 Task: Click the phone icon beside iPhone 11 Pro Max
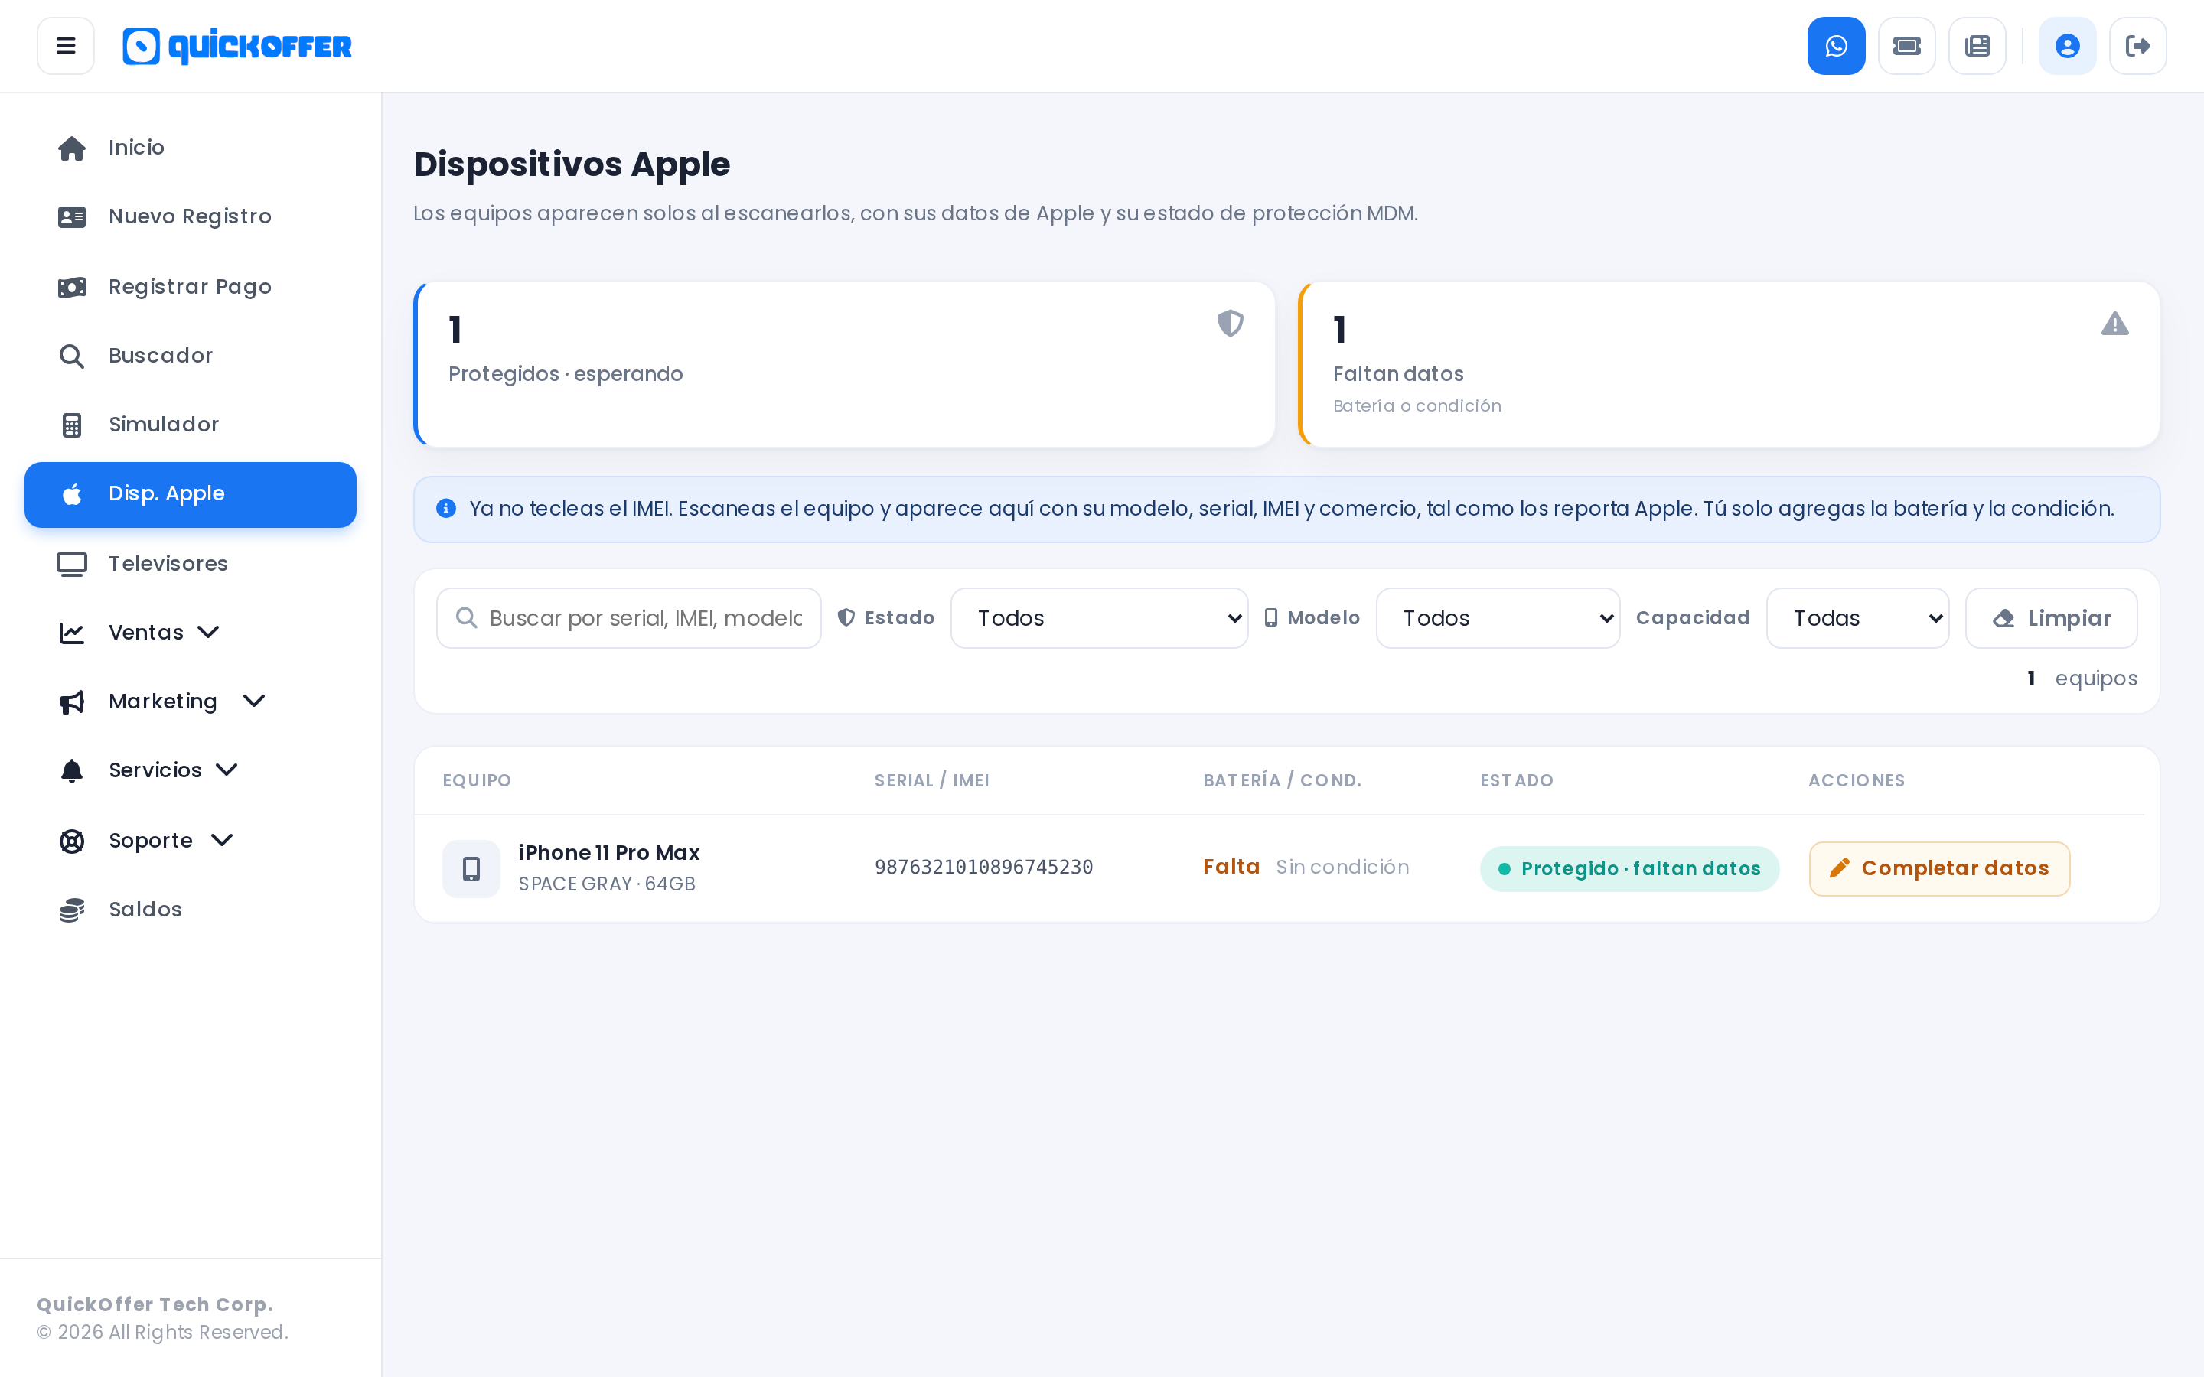click(x=471, y=869)
